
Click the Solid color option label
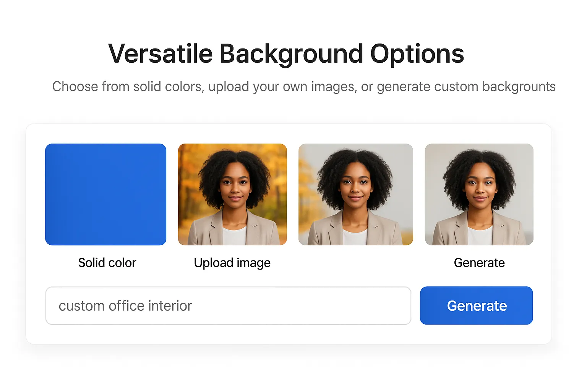point(107,263)
